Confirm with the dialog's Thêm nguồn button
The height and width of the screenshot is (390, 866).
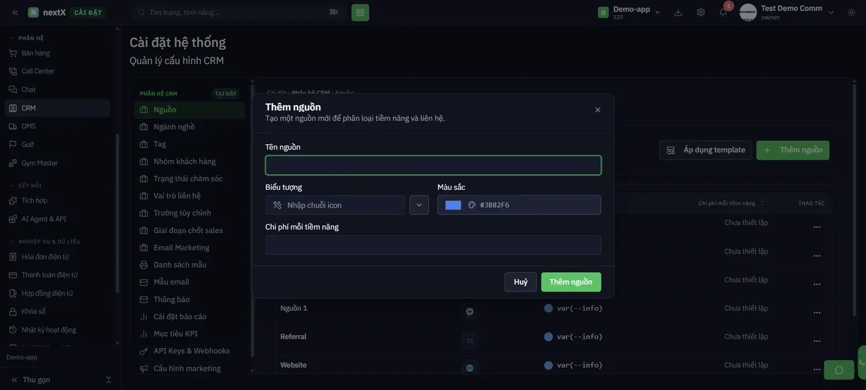[x=571, y=282]
